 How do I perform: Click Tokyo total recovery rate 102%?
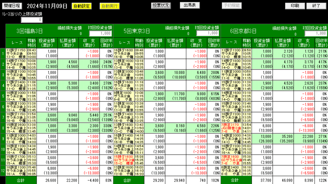tap(214, 180)
